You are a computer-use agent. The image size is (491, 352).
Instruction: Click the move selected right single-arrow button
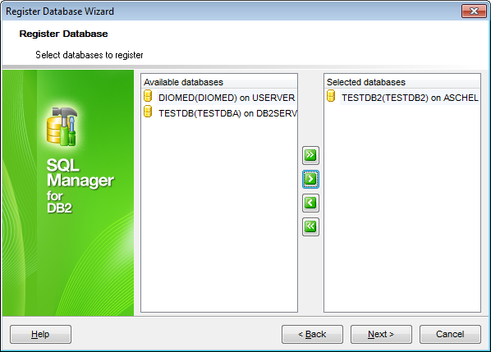tap(310, 179)
